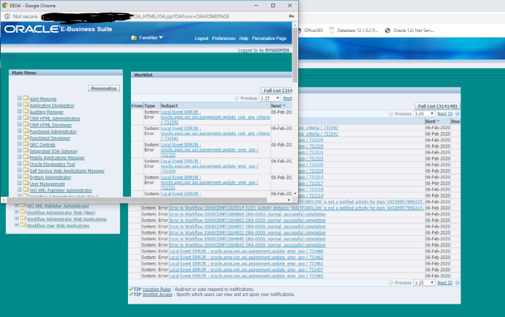Open the Vacation Rules tip link
Image resolution: width=505 pixels, height=317 pixels.
coord(156,289)
